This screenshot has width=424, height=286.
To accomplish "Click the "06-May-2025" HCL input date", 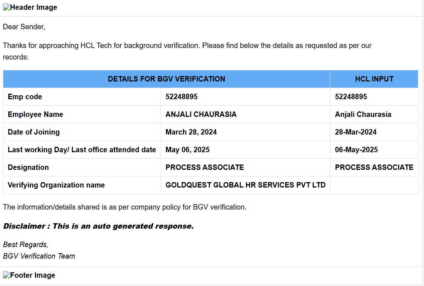I will tap(356, 150).
